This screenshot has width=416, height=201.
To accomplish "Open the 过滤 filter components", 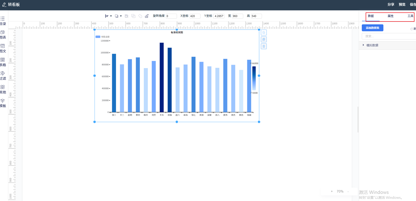I will (3, 76).
